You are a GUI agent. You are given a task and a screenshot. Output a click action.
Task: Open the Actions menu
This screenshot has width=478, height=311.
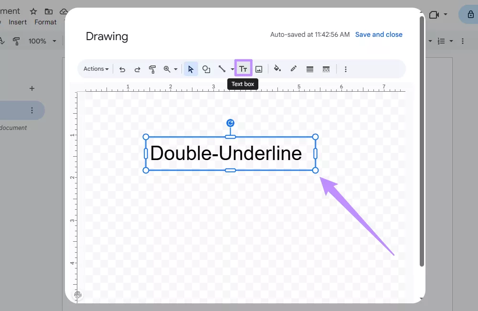point(95,69)
